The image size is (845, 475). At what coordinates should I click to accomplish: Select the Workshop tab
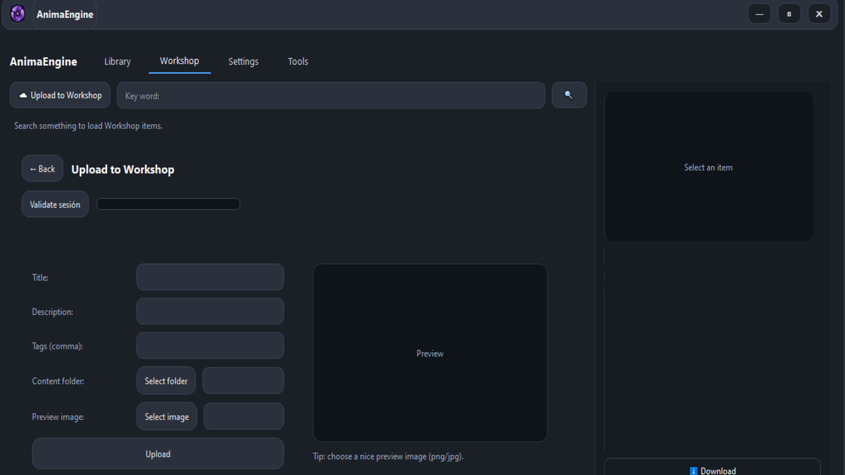tap(179, 61)
